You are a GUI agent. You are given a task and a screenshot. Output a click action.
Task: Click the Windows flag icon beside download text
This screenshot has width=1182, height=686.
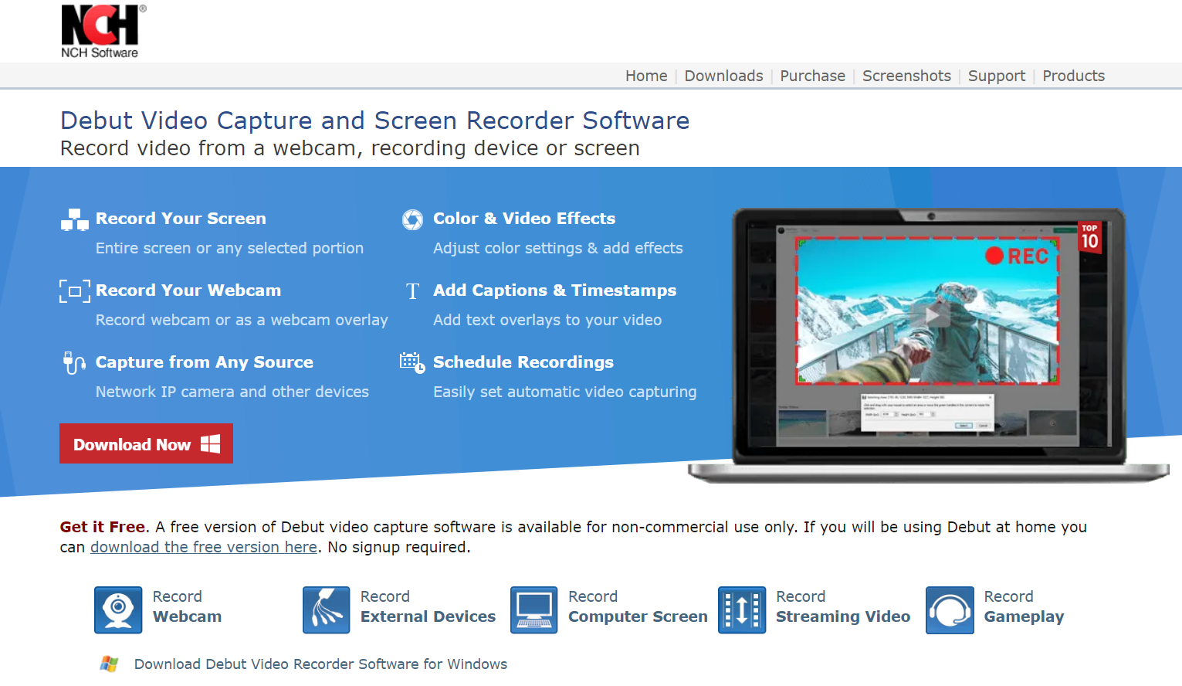click(109, 664)
